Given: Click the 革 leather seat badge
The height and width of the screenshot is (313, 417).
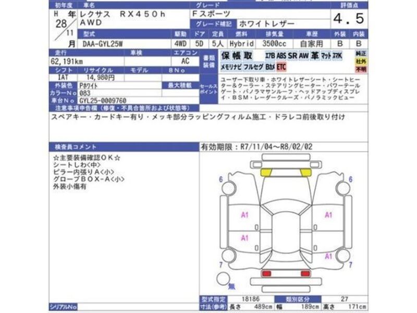Looking at the screenshot, I should 314,56.
